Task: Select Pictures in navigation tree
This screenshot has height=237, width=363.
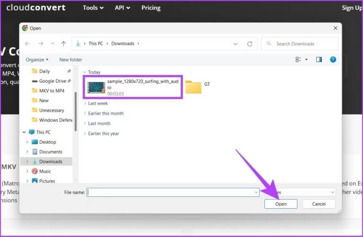Action: point(47,181)
